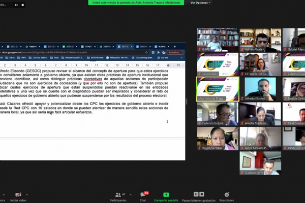305x203 pixels.
Task: Select Gustavo Parra video tile
Action: point(260,163)
